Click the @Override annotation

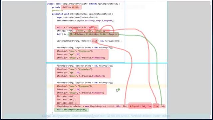pos(57,10)
